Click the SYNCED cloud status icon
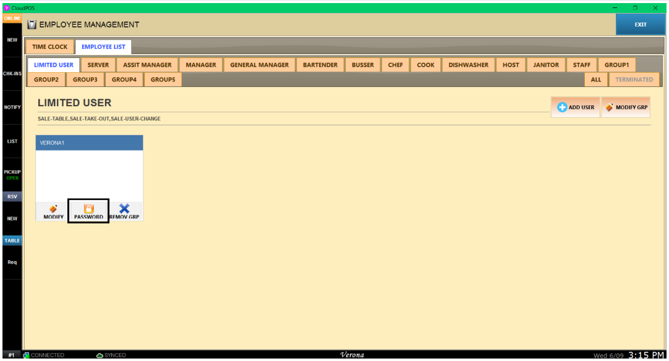669x361 pixels. (x=100, y=355)
